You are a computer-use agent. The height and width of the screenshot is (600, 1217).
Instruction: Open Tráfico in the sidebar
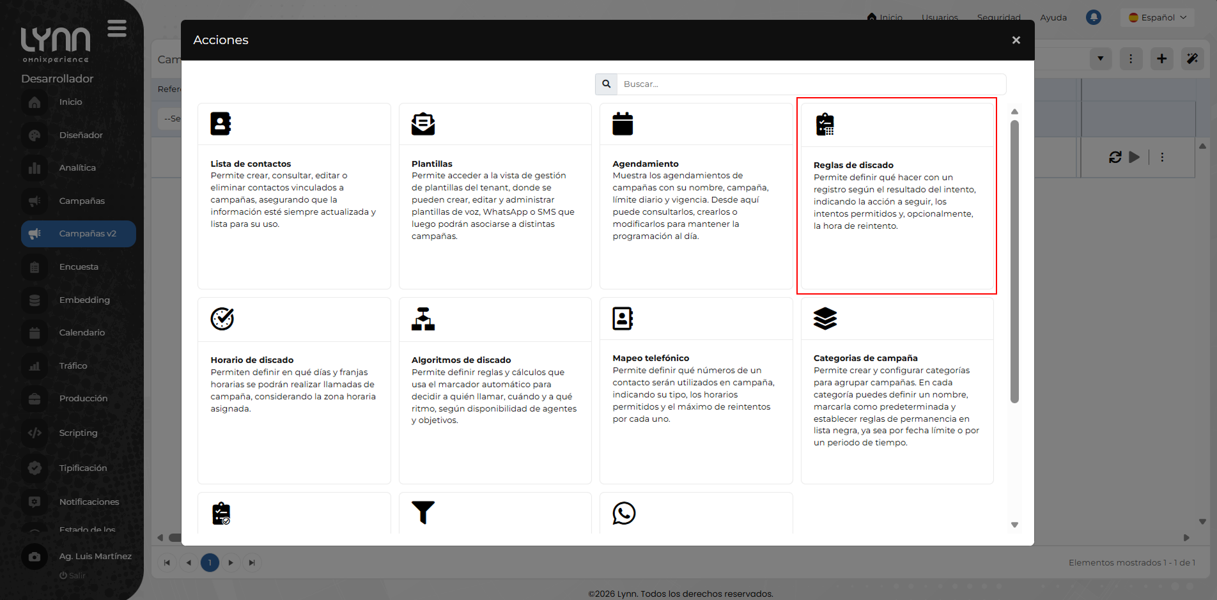[79, 366]
